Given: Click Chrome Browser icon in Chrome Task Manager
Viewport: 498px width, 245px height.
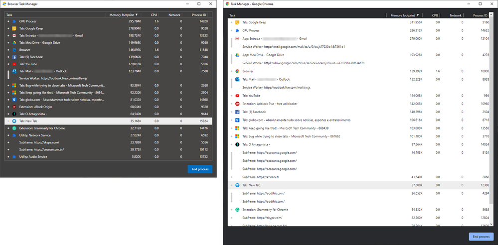Looking at the screenshot, I should [x=237, y=71].
